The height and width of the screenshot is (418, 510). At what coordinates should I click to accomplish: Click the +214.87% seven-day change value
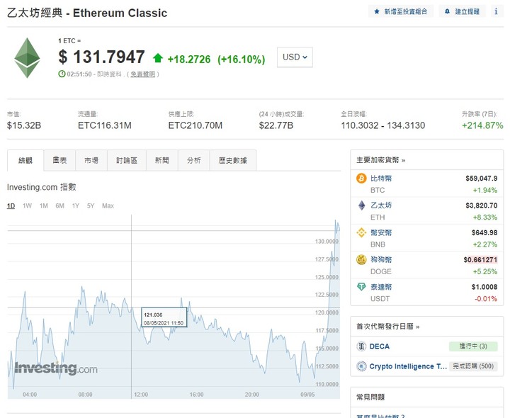[482, 125]
